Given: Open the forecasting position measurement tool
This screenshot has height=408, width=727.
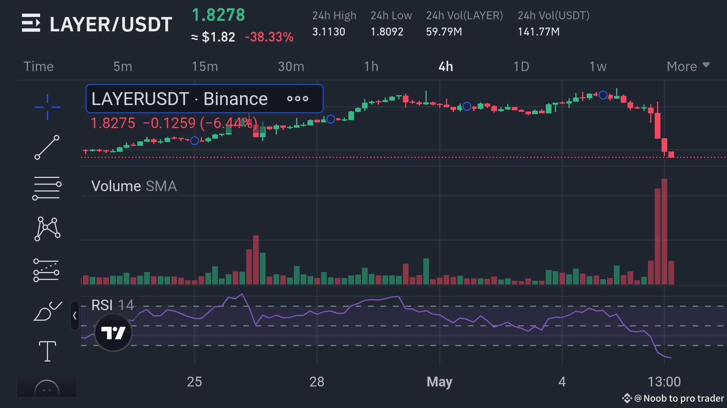Looking at the screenshot, I should (x=47, y=270).
